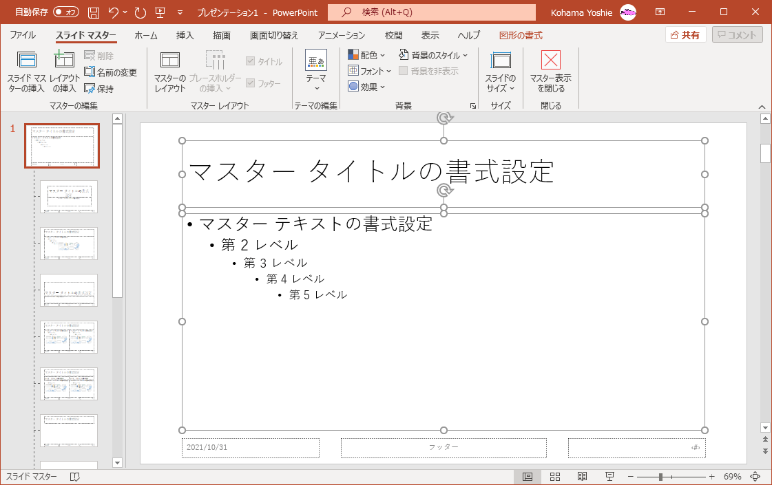This screenshot has width=772, height=485.
Task: Click the date placeholder 2021/10/31
Action: coord(251,448)
